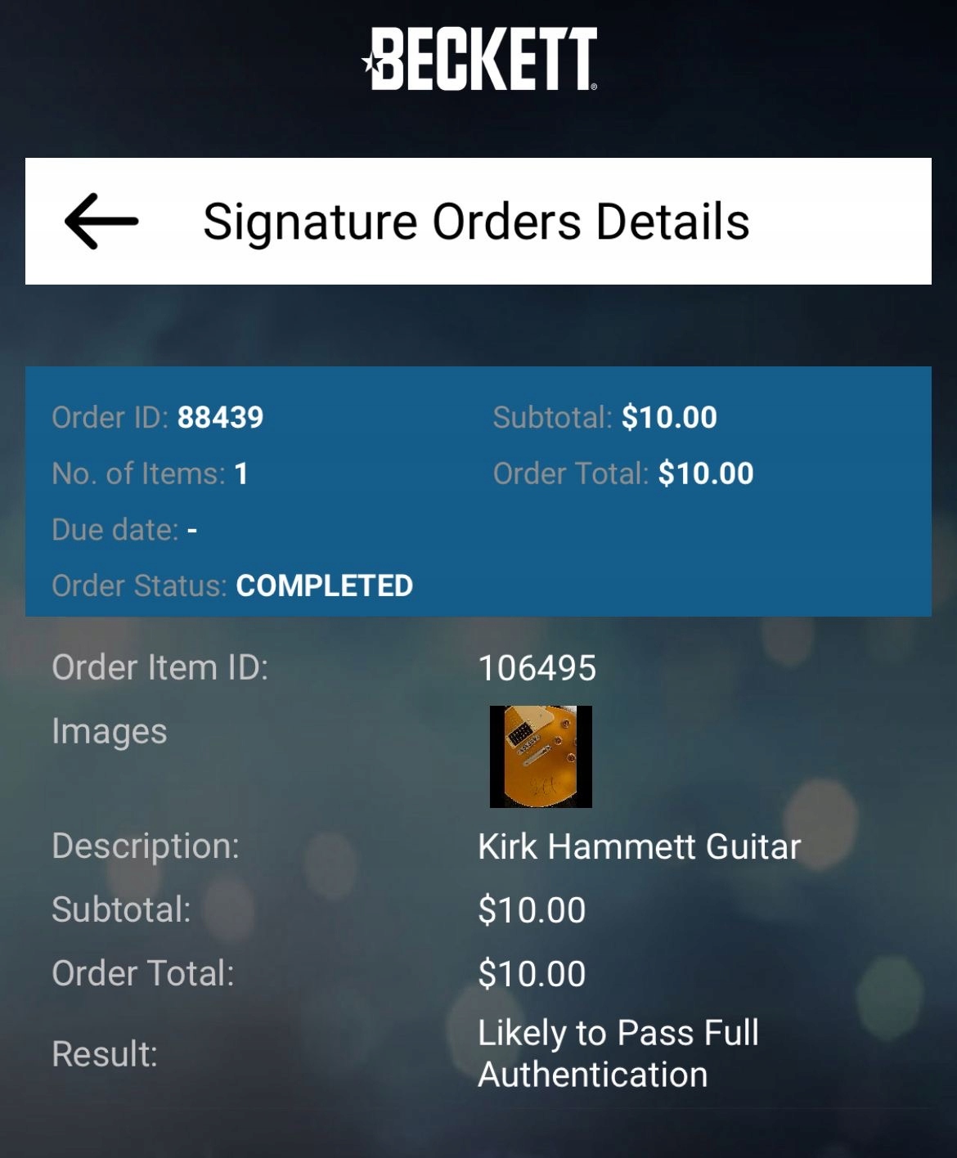Tap the item Order Total $10.00 amount
This screenshot has width=957, height=1158.
532,974
